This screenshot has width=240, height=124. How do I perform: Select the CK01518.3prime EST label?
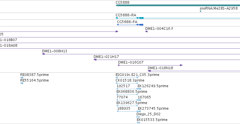click(x=130, y=80)
